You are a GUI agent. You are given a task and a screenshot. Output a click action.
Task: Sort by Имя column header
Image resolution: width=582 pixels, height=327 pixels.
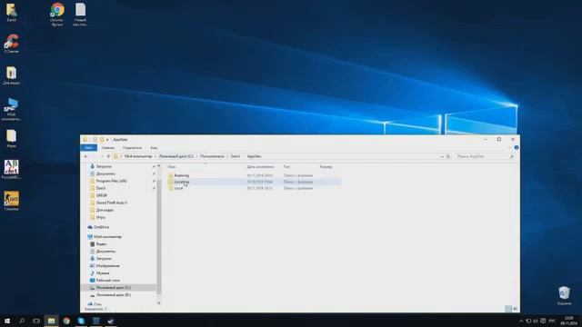tap(171, 167)
